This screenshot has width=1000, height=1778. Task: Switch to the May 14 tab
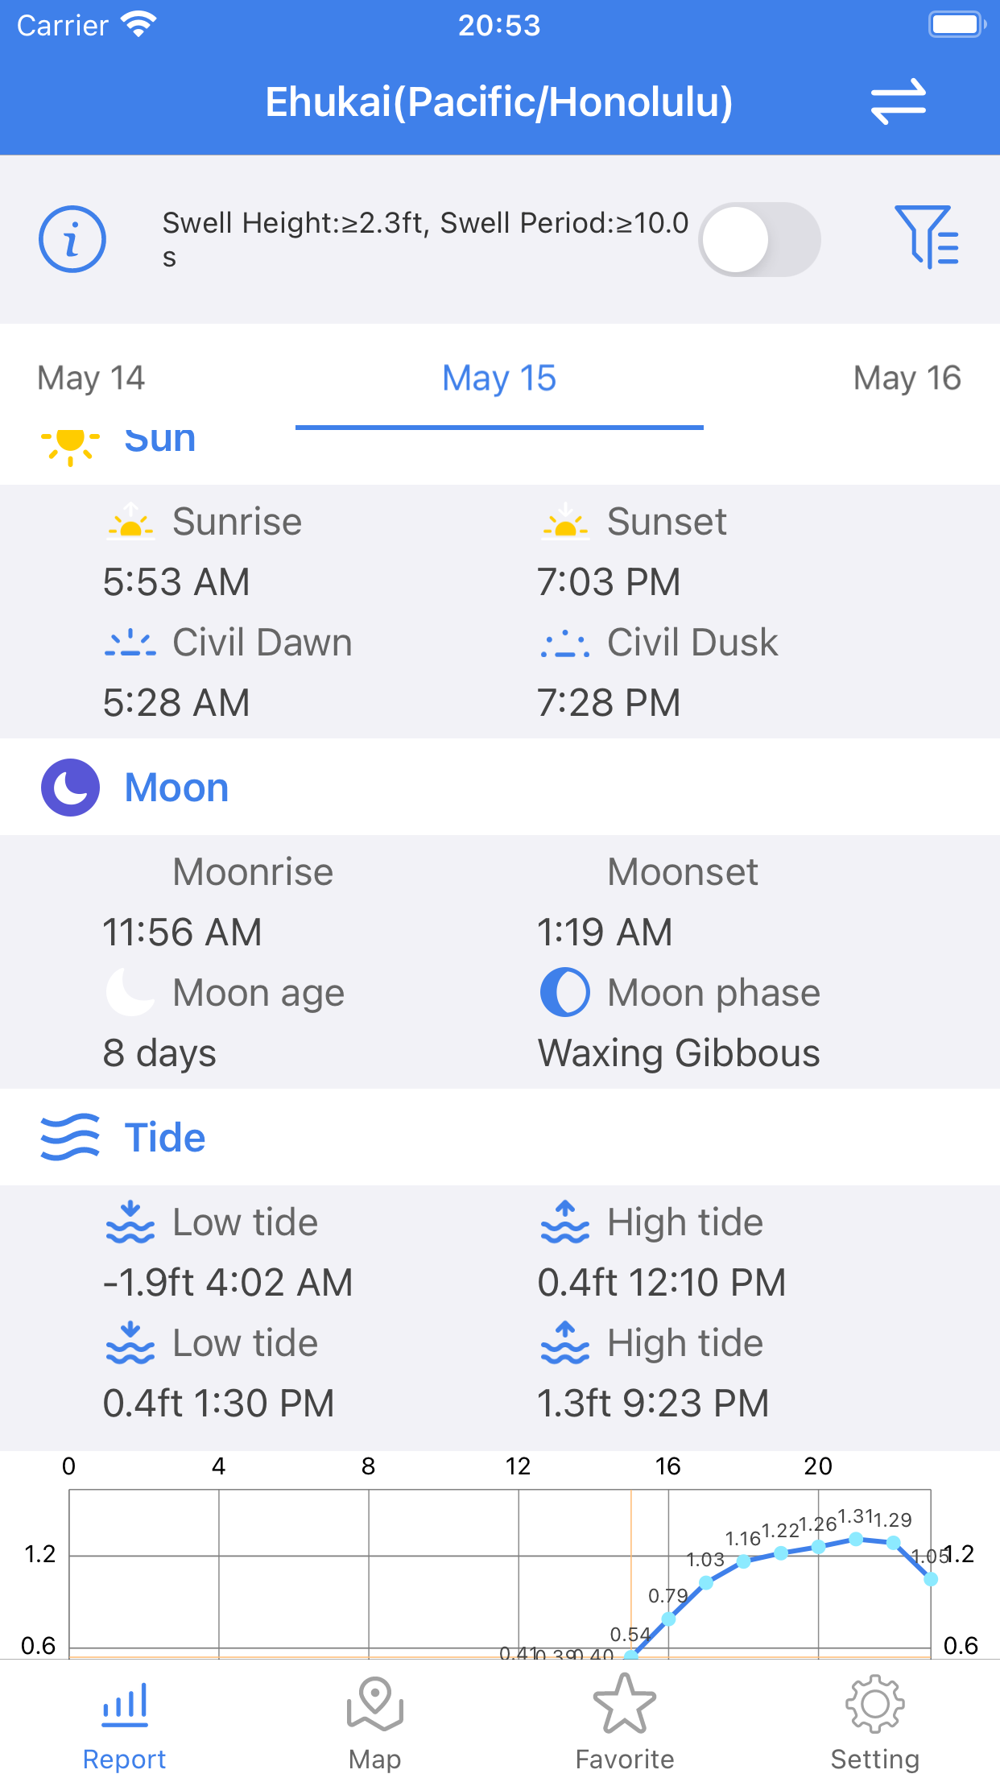(x=91, y=378)
